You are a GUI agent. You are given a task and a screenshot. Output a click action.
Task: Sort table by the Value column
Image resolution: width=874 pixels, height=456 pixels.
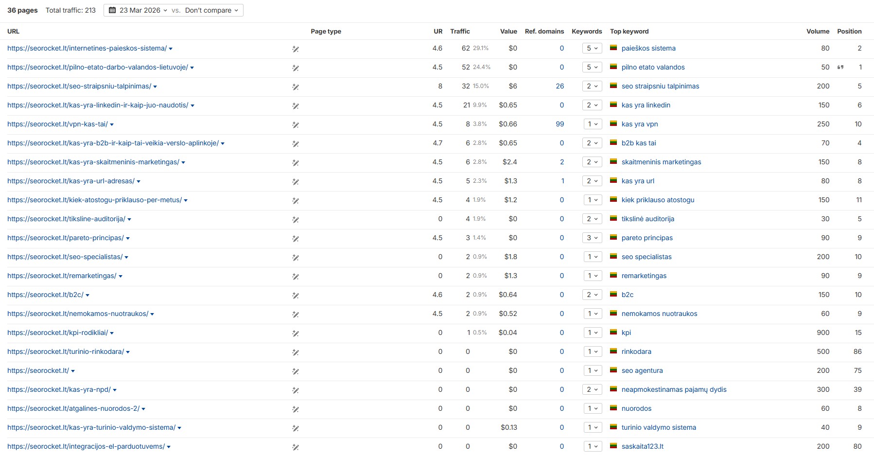(508, 31)
